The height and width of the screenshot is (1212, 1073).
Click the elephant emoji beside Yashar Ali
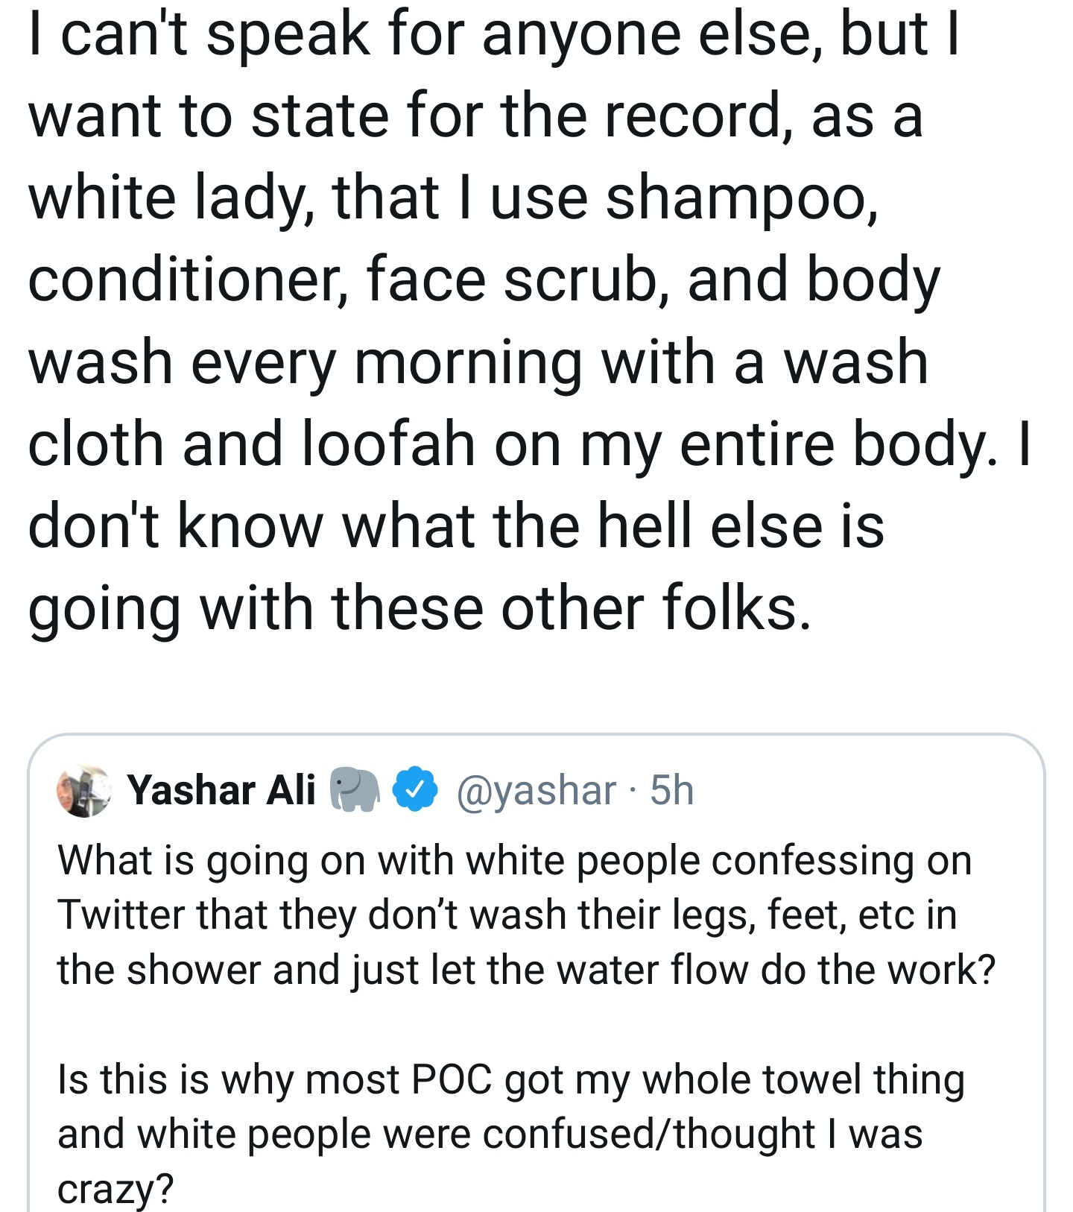point(355,788)
